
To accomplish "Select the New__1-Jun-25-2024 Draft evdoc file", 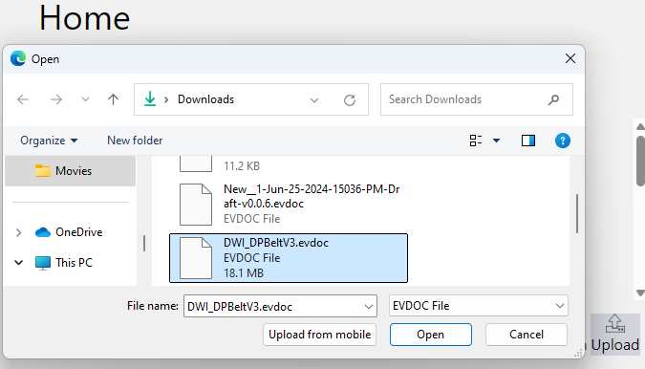I will point(289,204).
